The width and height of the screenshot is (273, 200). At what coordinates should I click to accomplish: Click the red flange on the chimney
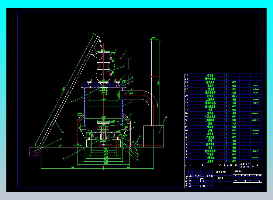coord(154,77)
